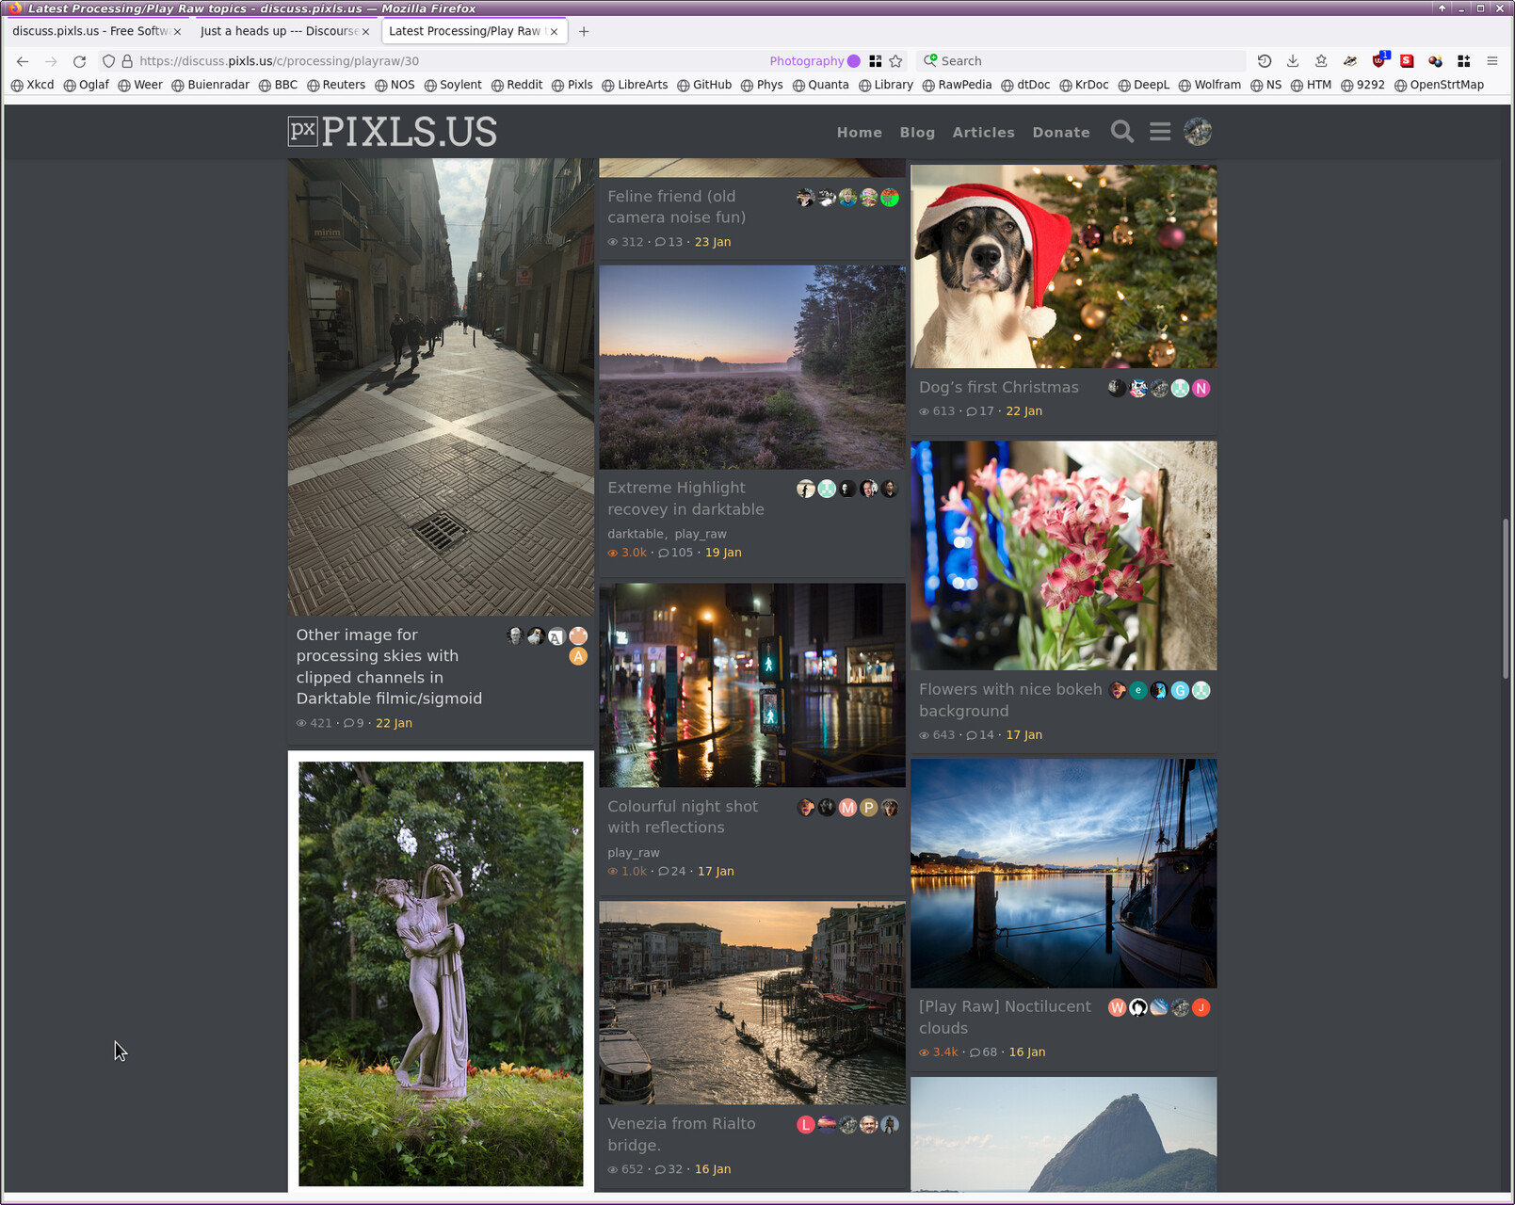Open the Firefox application menu
The height and width of the screenshot is (1205, 1515).
[x=1492, y=61]
